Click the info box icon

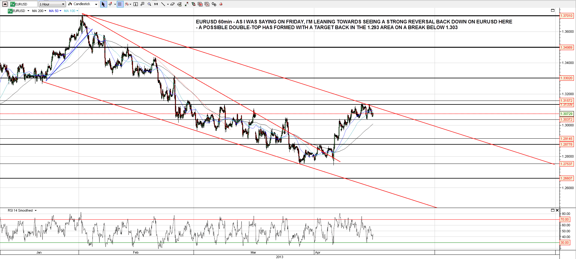pyautogui.click(x=135, y=4)
